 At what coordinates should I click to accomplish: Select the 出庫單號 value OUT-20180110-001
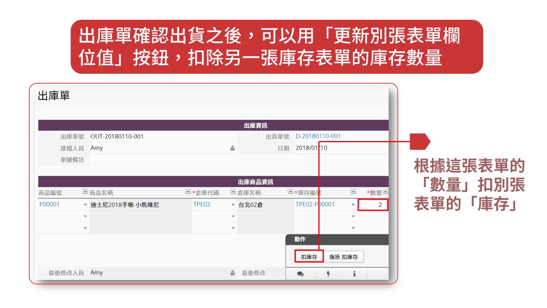(x=117, y=136)
